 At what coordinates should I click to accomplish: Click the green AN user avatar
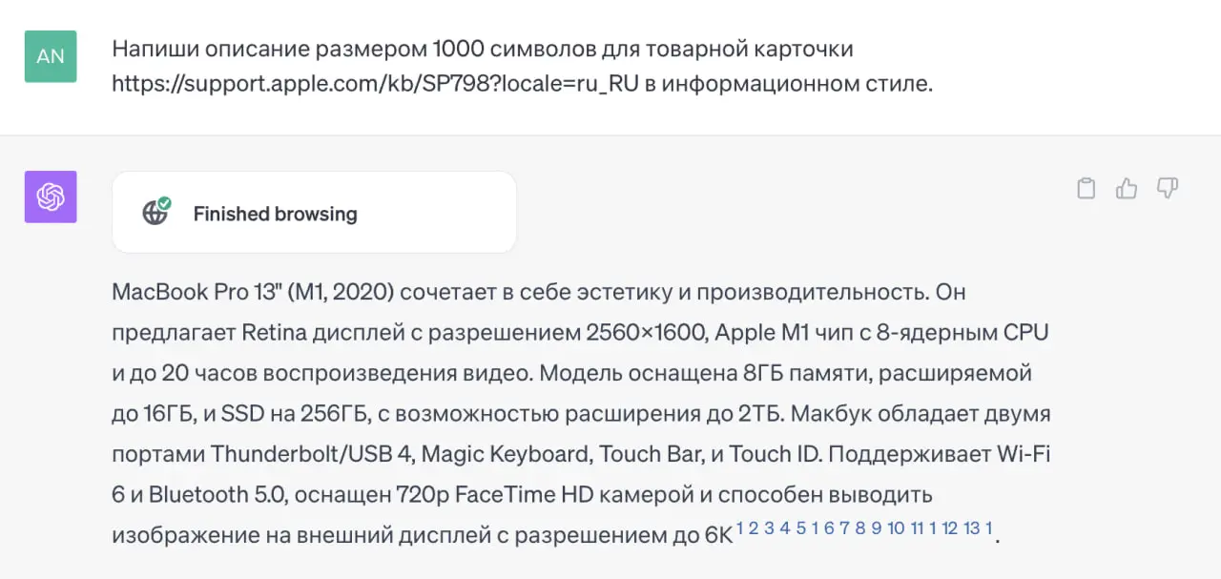[51, 56]
